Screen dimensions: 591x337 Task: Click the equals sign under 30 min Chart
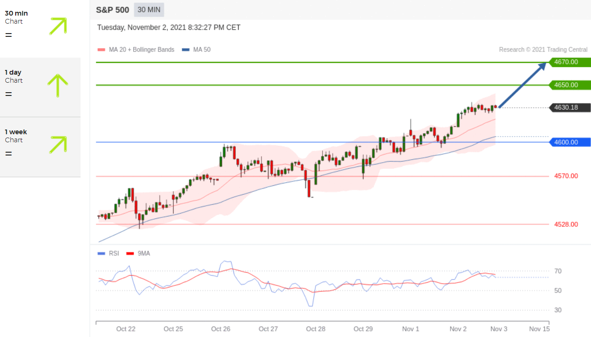[x=9, y=35]
